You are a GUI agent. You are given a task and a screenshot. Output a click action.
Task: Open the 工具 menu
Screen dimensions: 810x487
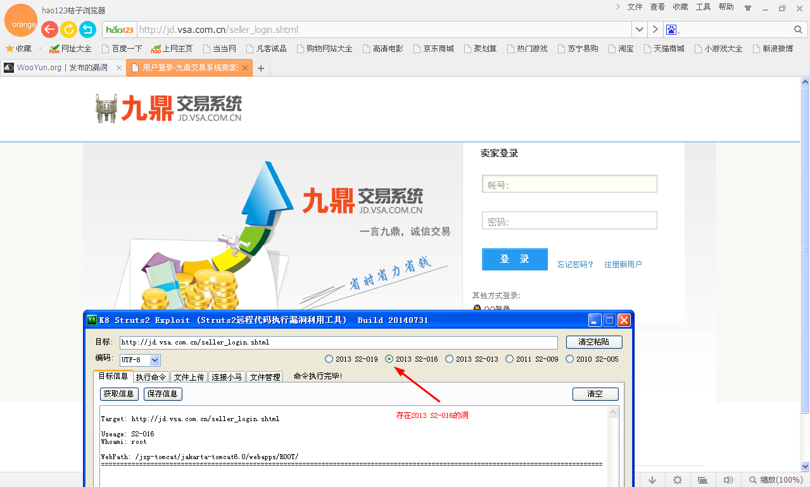(703, 7)
